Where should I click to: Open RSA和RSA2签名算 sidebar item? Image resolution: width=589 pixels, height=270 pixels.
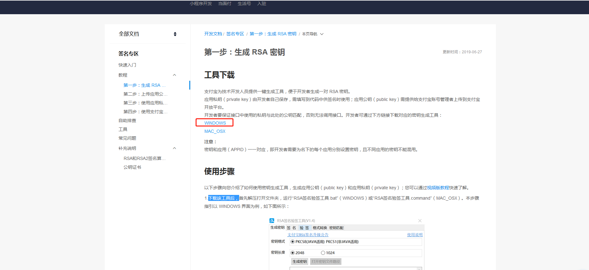(144, 158)
